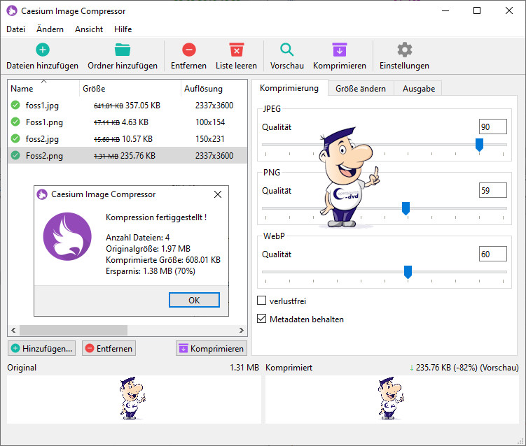Click the Ordner hinzufügen folder icon
Image resolution: width=526 pixels, height=446 pixels.
pyautogui.click(x=123, y=50)
